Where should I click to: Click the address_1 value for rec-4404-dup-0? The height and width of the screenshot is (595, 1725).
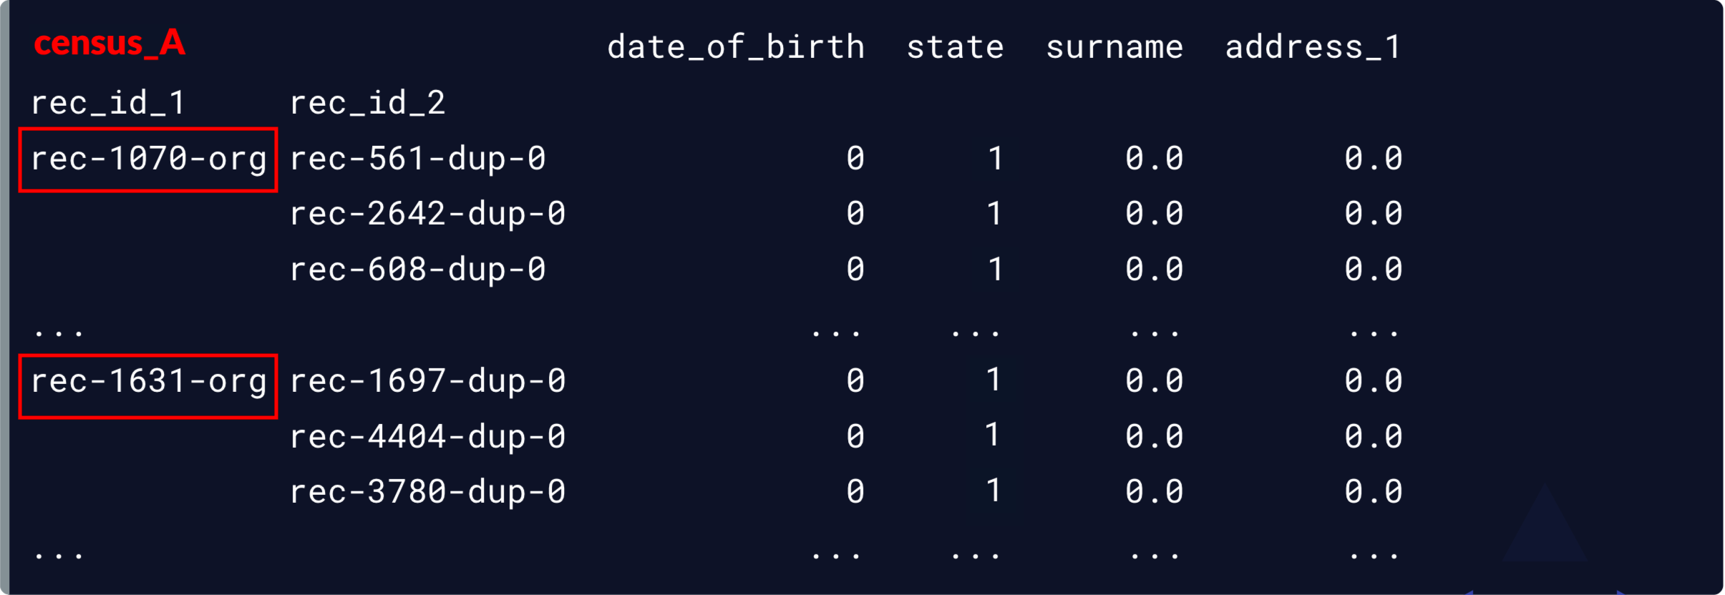click(x=1373, y=436)
